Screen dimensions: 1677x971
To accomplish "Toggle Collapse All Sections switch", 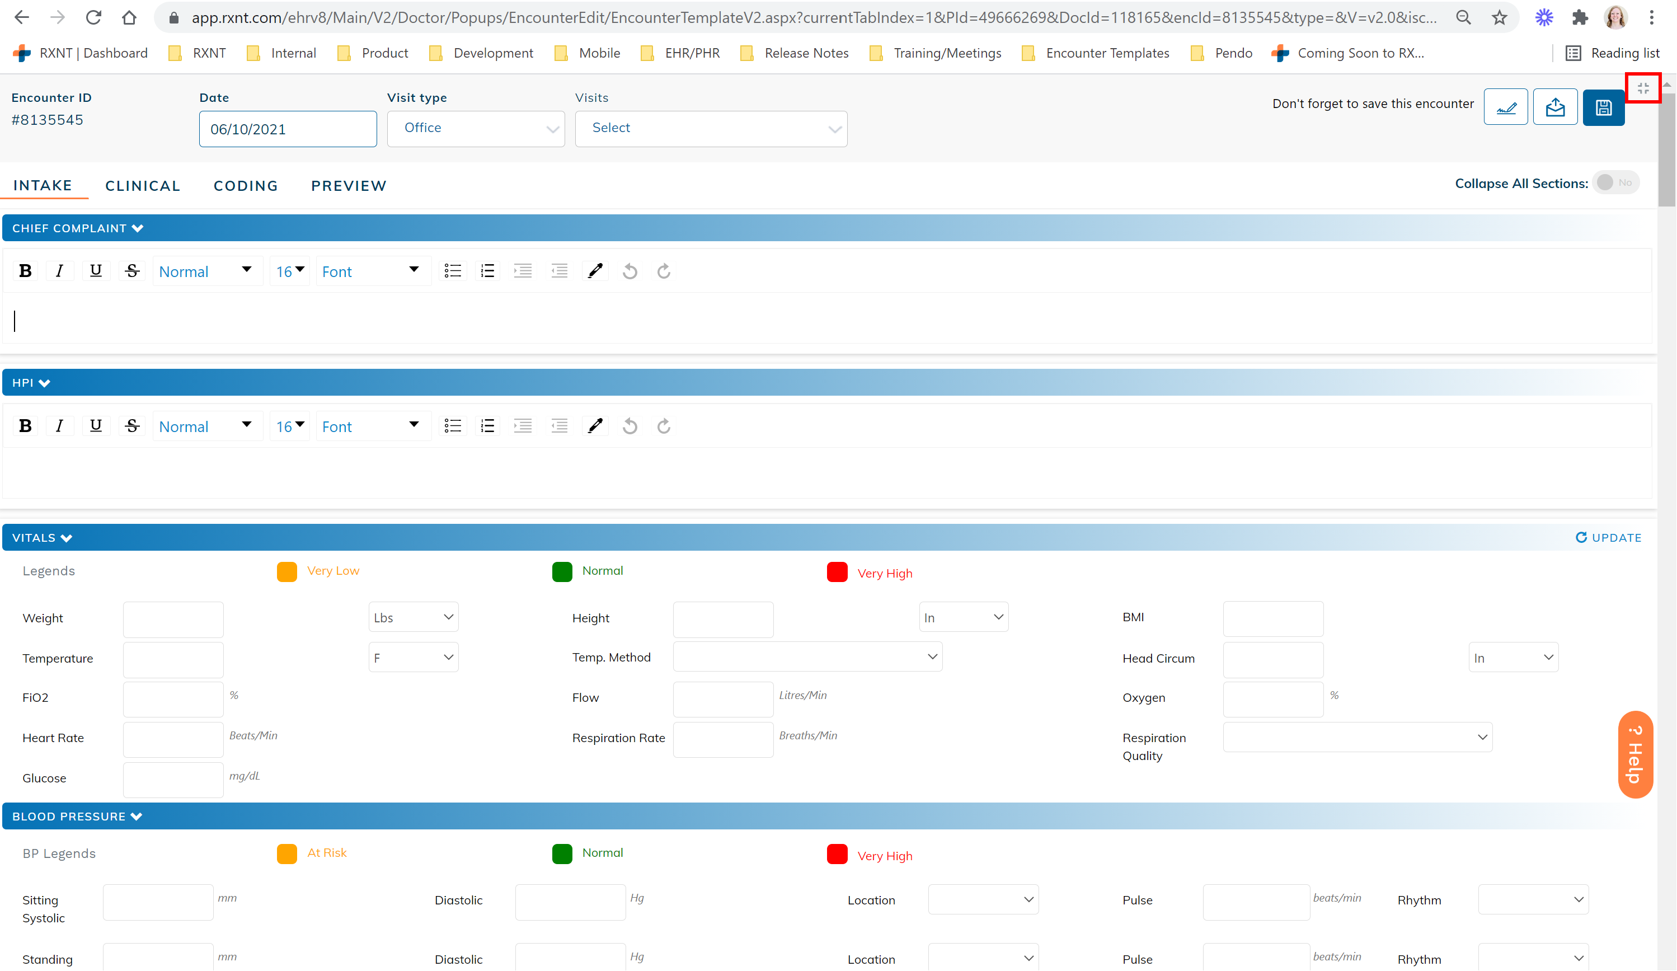I will (x=1615, y=182).
